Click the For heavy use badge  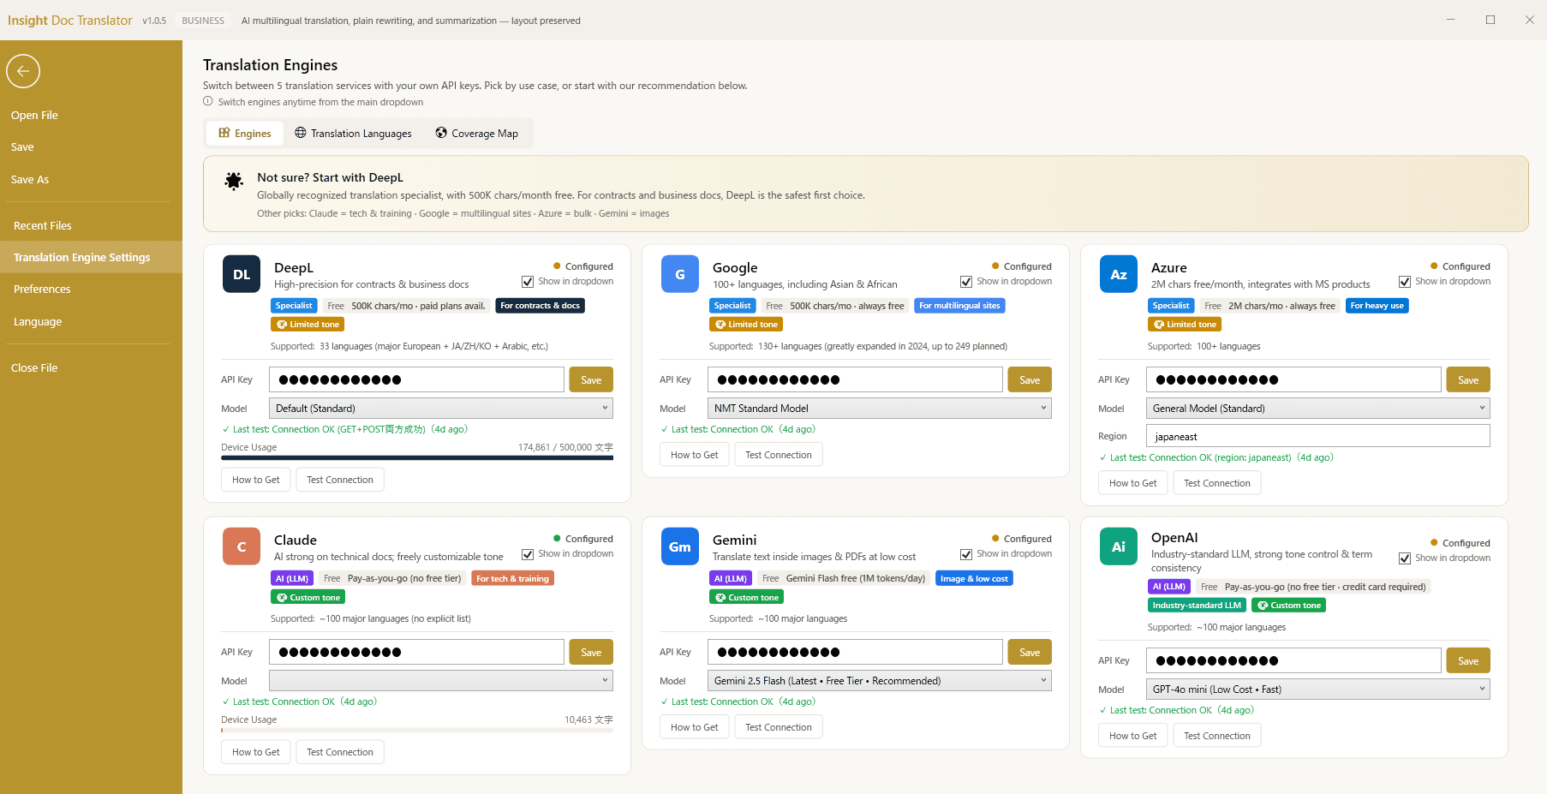click(x=1377, y=306)
